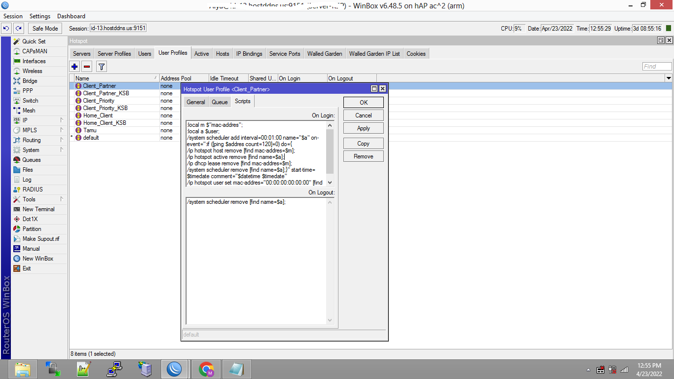This screenshot has width=674, height=379.
Task: Select the default profile row
Action: 91,138
